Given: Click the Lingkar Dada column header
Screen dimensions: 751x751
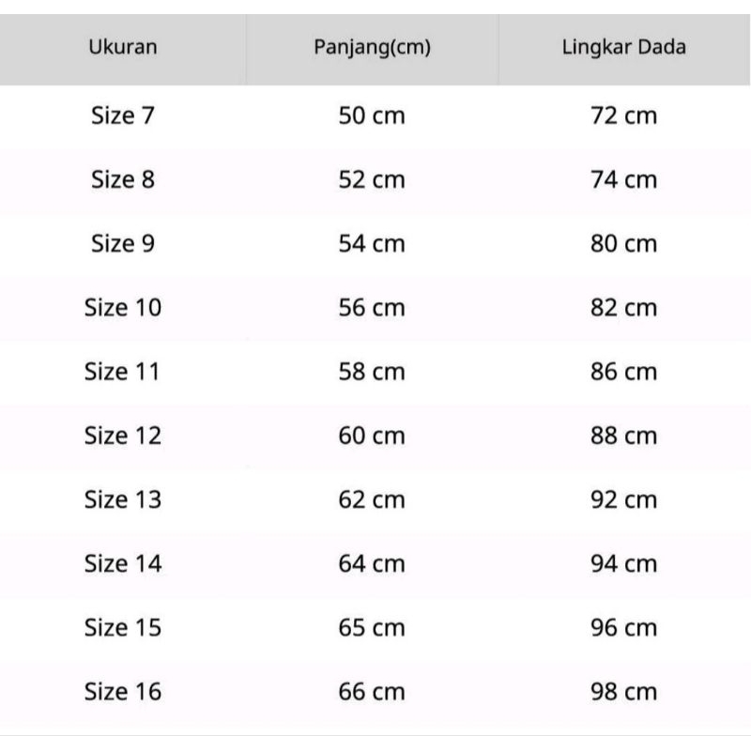Looking at the screenshot, I should tap(623, 48).
